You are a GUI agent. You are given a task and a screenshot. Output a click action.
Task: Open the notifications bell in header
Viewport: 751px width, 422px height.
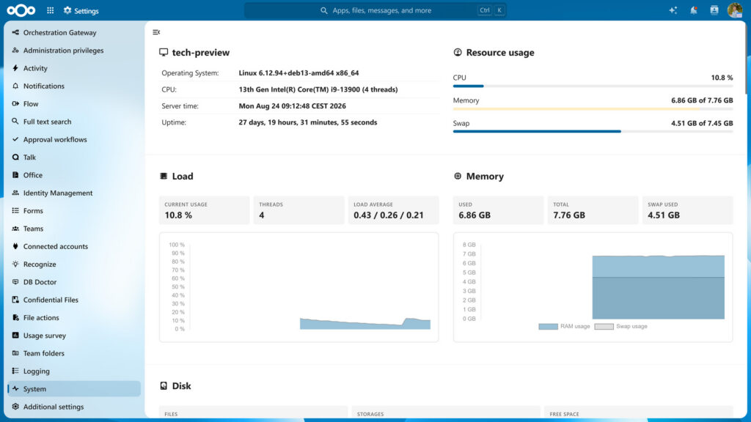(694, 10)
